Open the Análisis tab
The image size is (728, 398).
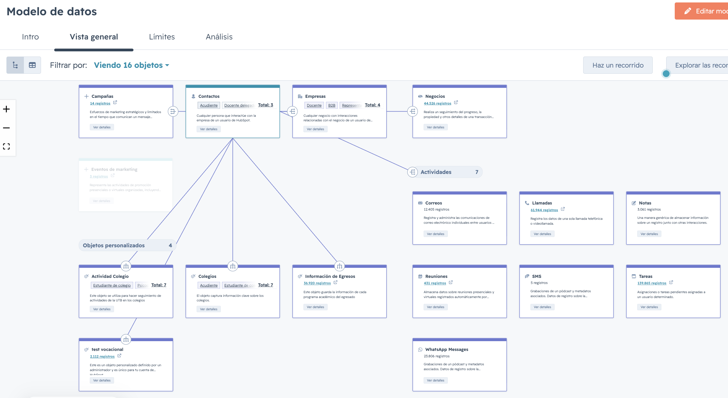pos(219,37)
